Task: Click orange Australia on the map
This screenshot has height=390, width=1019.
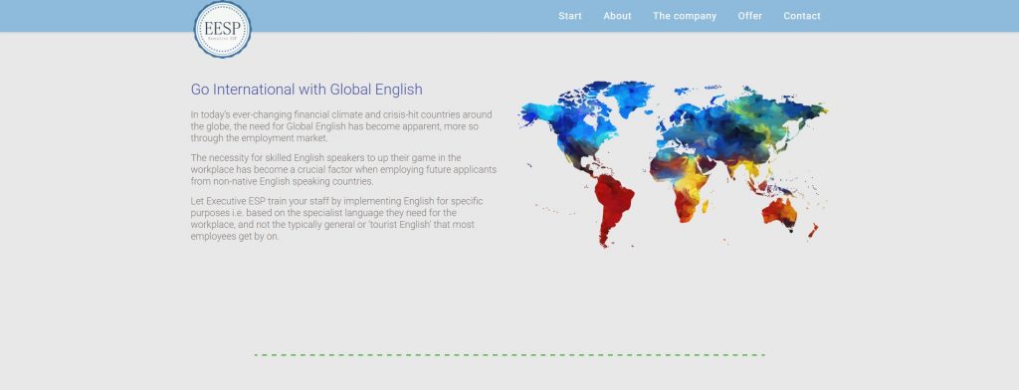Action: point(779,213)
